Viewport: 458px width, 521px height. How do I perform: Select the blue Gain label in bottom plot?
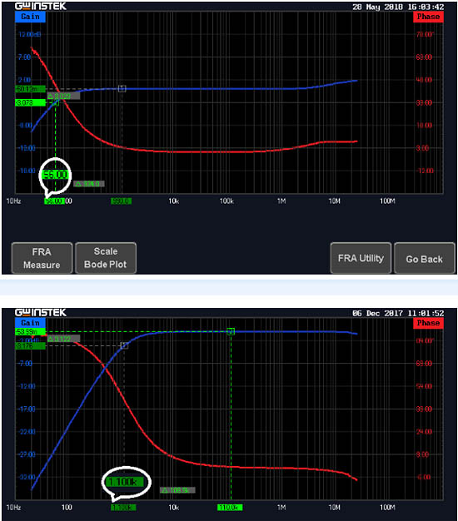30,323
